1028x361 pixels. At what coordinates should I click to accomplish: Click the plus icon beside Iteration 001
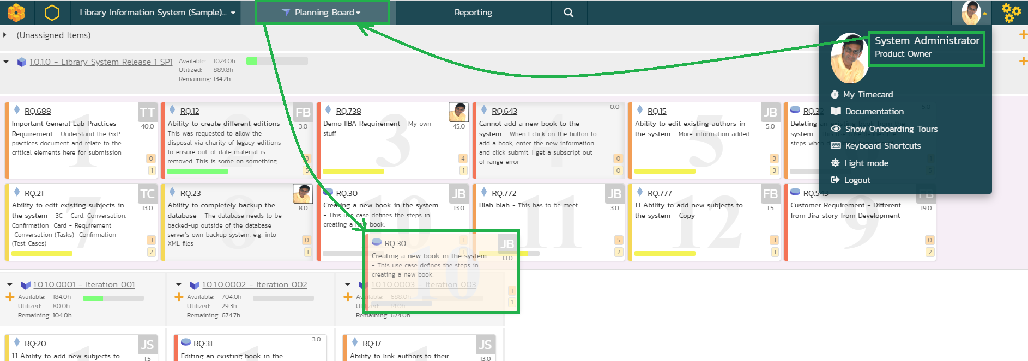point(10,297)
